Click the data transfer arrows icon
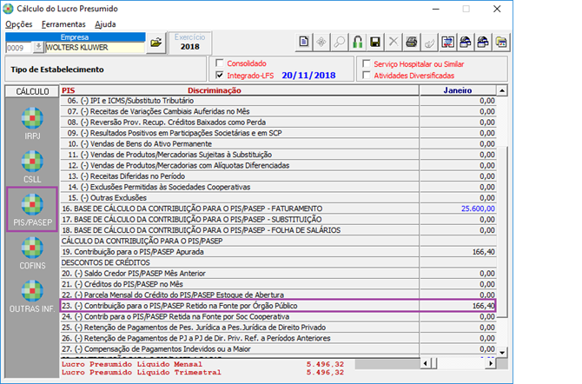This screenshot has height=384, width=582. (x=447, y=42)
